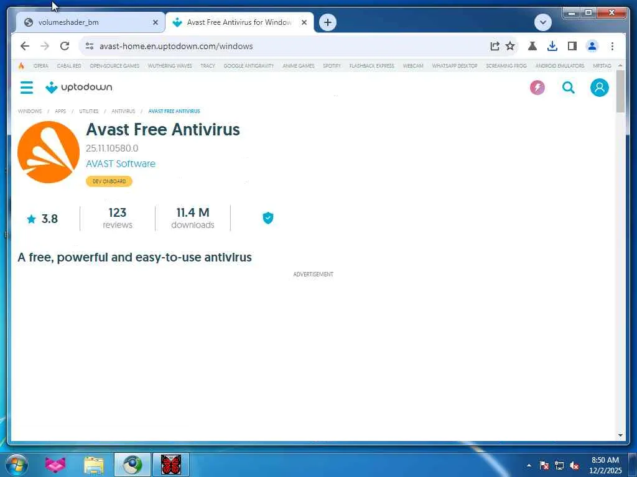Click the star rating 3.8
Image resolution: width=637 pixels, height=477 pixels.
tap(42, 219)
